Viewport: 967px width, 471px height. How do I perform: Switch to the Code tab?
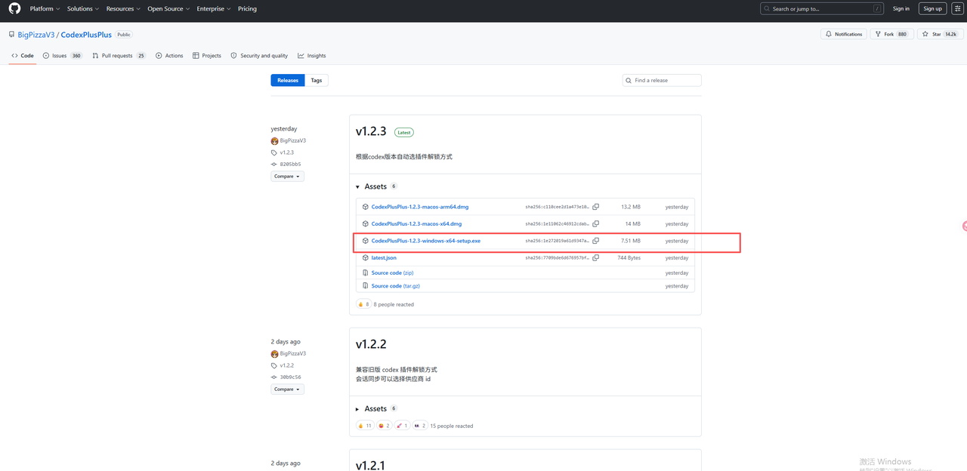(23, 56)
